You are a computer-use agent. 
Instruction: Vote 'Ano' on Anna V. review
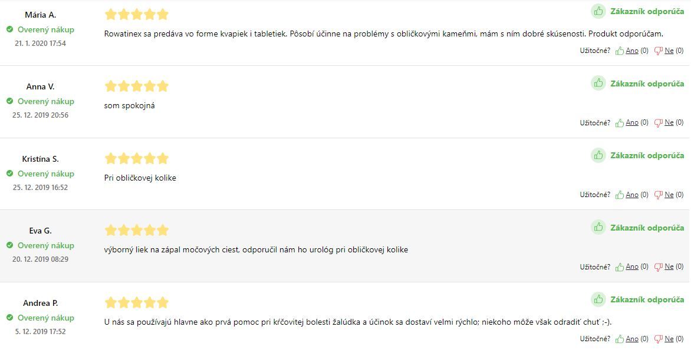(x=632, y=123)
